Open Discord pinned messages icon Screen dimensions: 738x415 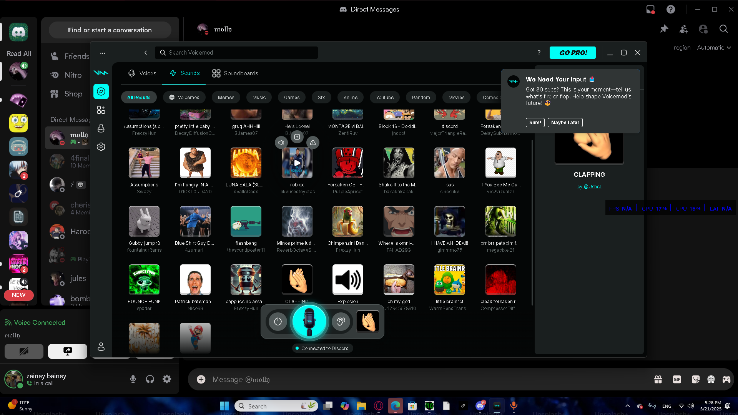click(x=664, y=29)
